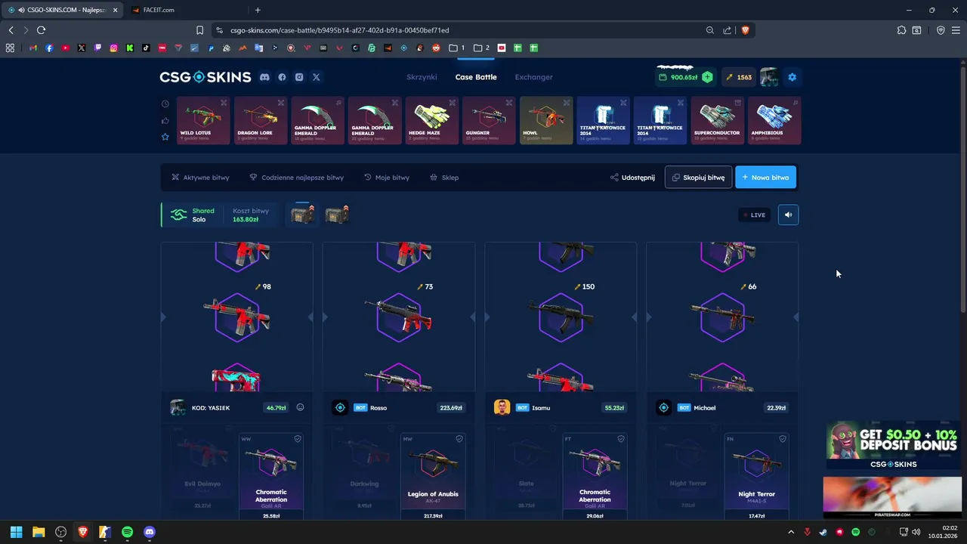Open the TikTok bookmark in the bookmarks bar
The height and width of the screenshot is (544, 967).
(x=146, y=48)
